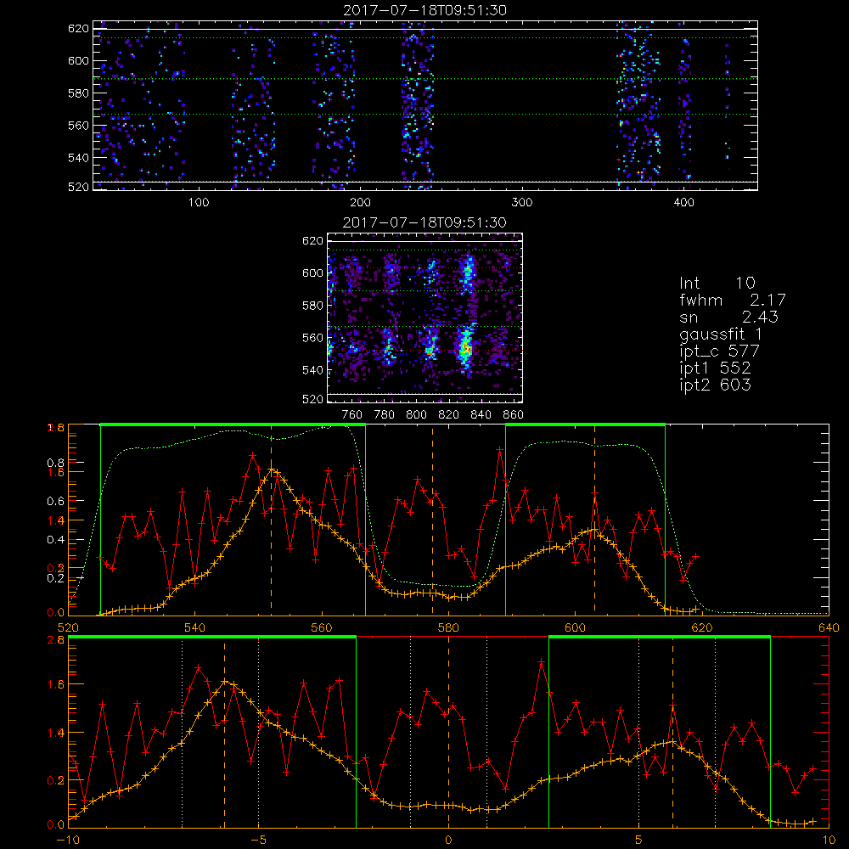This screenshot has width=849, height=849.
Task: Click white y-axis label 0.6 on profile plot
Action: point(55,502)
